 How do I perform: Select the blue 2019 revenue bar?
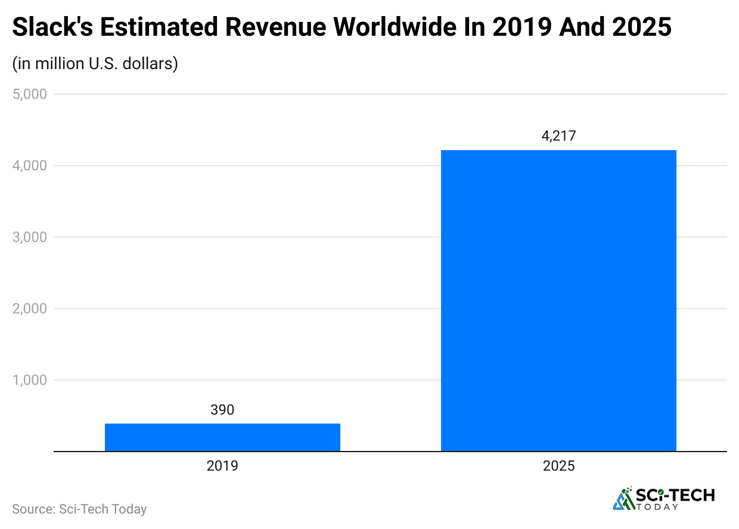tap(222, 437)
